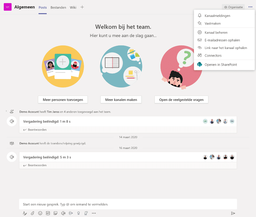The height and width of the screenshot is (217, 256).
Task: Click the Openen in SharePoint icon
Action: 200,65
